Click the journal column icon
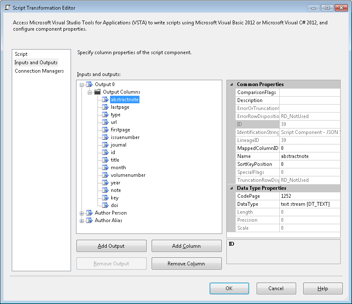The height and width of the screenshot is (304, 352). [105, 145]
